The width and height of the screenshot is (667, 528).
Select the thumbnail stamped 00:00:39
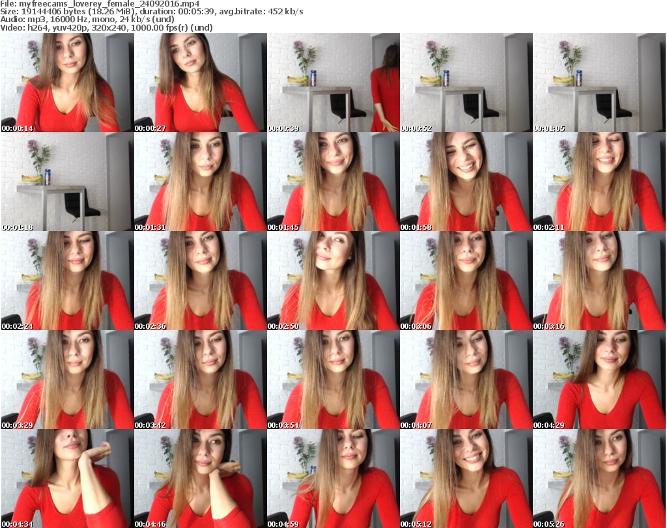pos(333,83)
